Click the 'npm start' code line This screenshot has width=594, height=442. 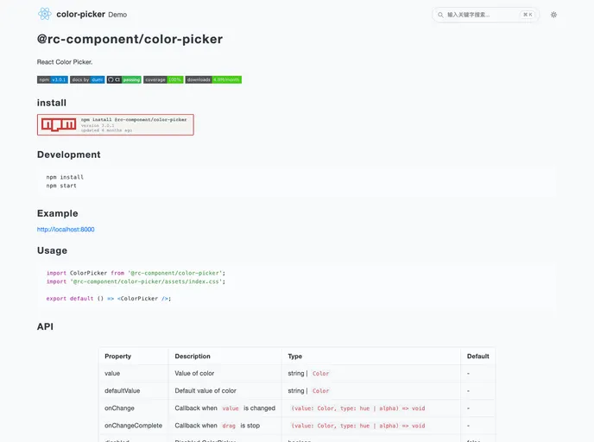click(61, 186)
